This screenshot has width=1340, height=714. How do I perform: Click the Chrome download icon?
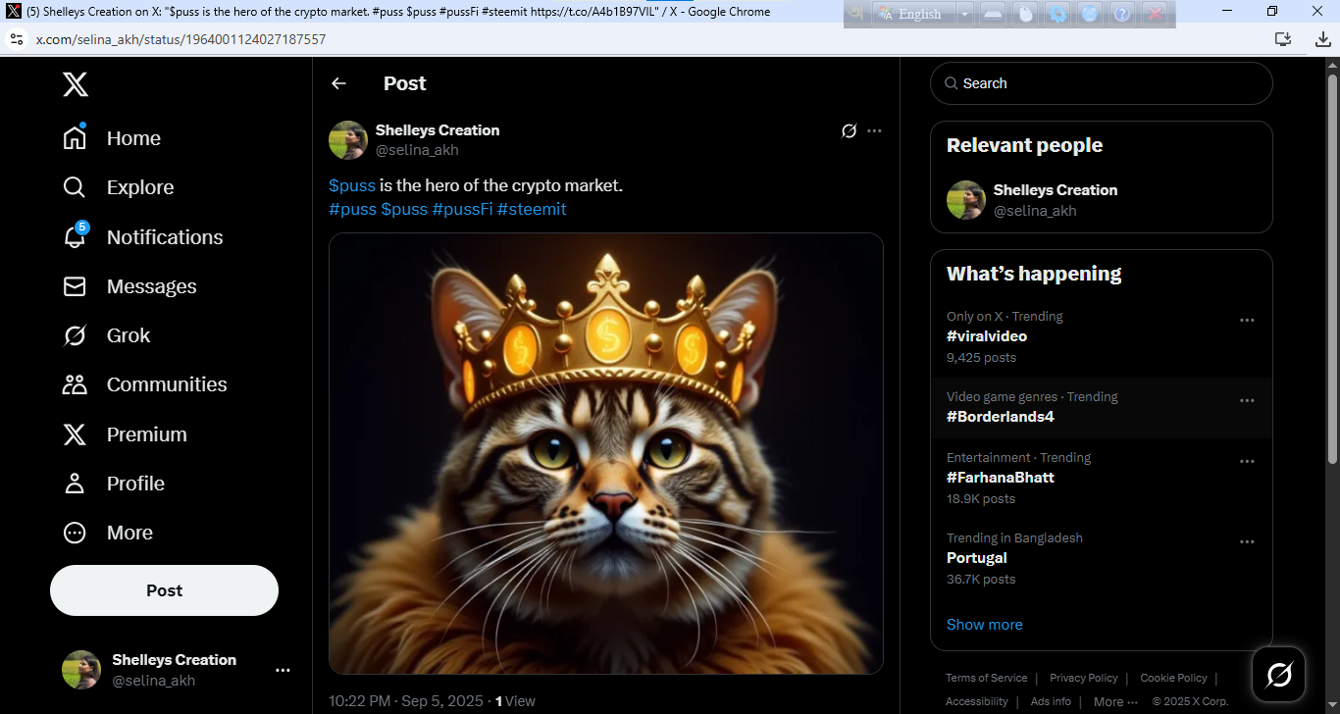point(1322,39)
